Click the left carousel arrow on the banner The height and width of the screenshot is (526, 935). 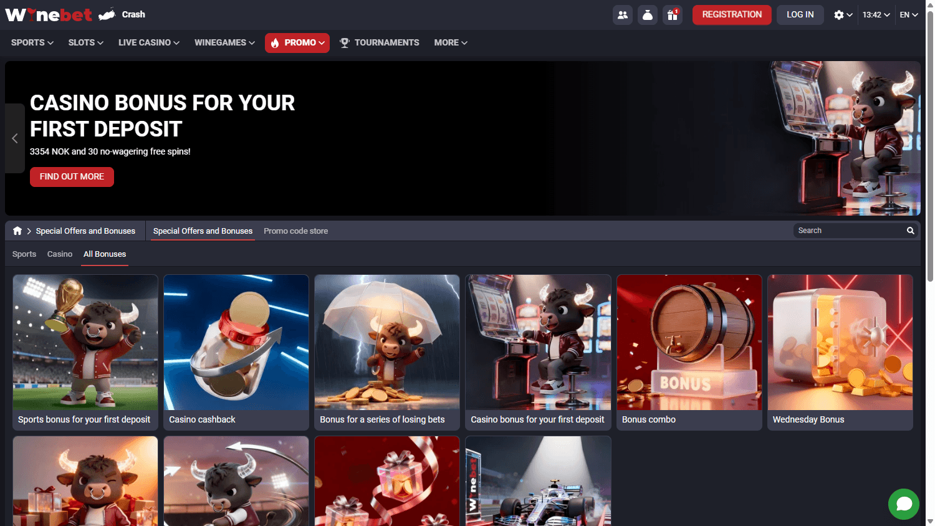pyautogui.click(x=14, y=138)
